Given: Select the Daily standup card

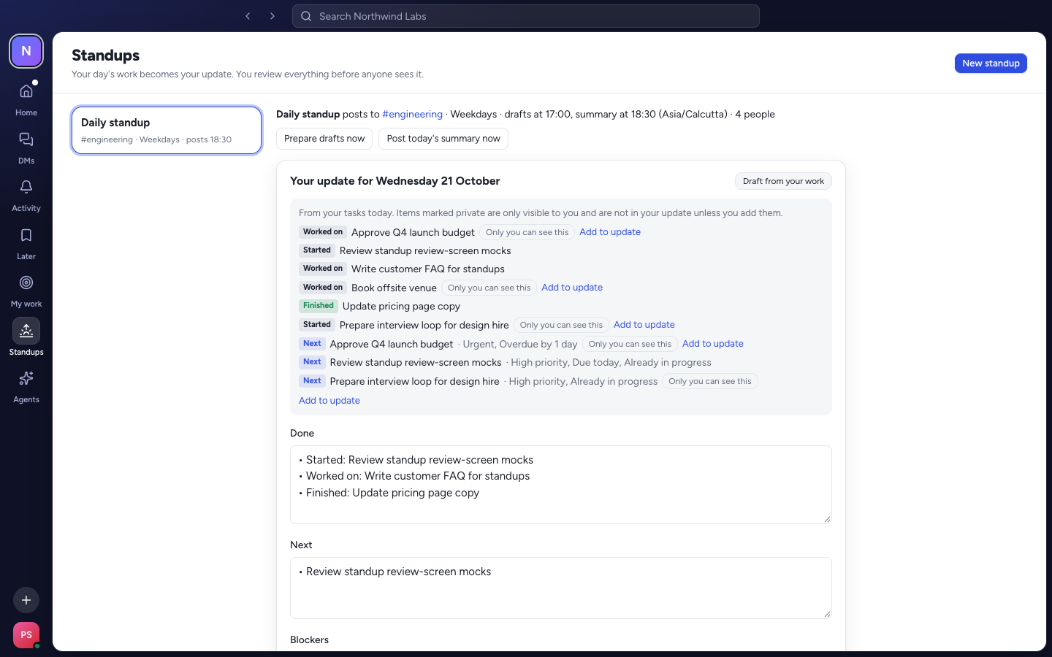Looking at the screenshot, I should pos(167,131).
